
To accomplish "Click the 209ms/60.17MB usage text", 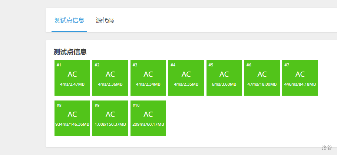I will pos(148,124).
